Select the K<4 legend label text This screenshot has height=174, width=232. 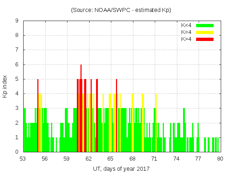[x=186, y=25]
